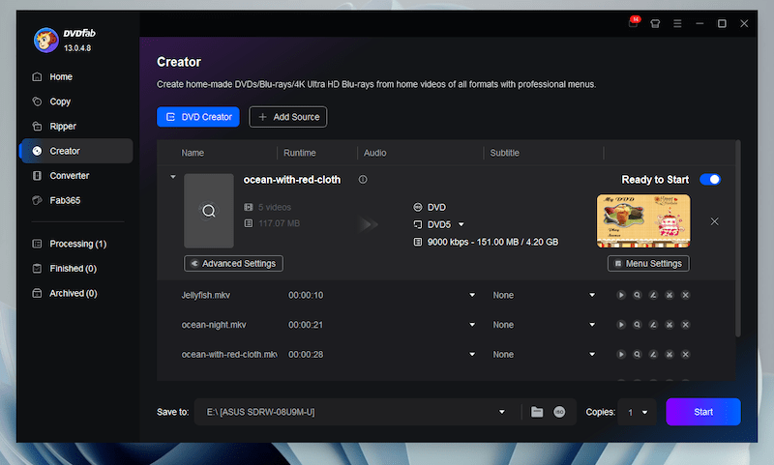Click the Advanced Settings button
This screenshot has width=774, height=465.
click(233, 263)
